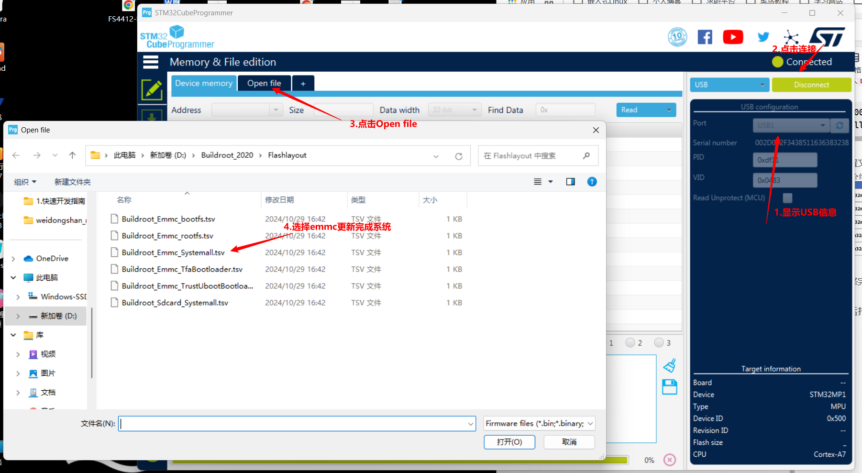Cancel progress with the pink X icon

click(670, 460)
